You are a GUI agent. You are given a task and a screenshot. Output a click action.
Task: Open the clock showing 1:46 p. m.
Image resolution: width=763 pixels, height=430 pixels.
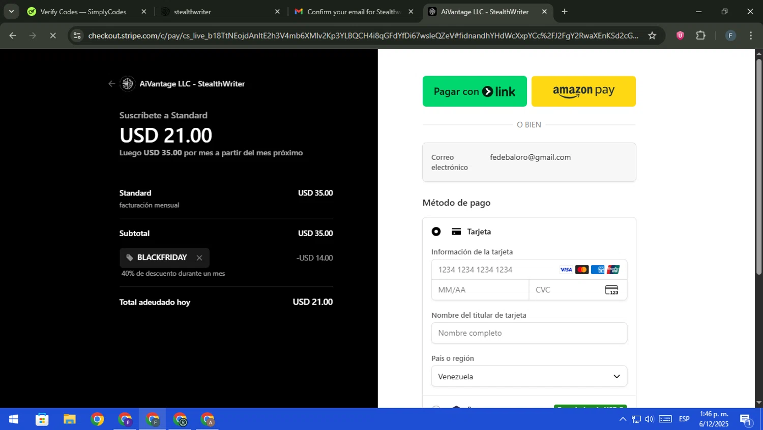[x=714, y=419]
